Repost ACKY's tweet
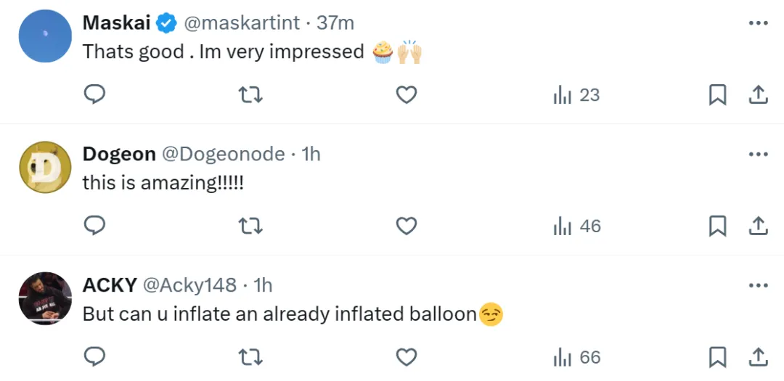Viewport: 784px width, 381px height. [x=250, y=357]
